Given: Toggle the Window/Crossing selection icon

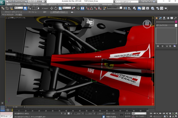Looking at the screenshot, I should tap(38, 8).
